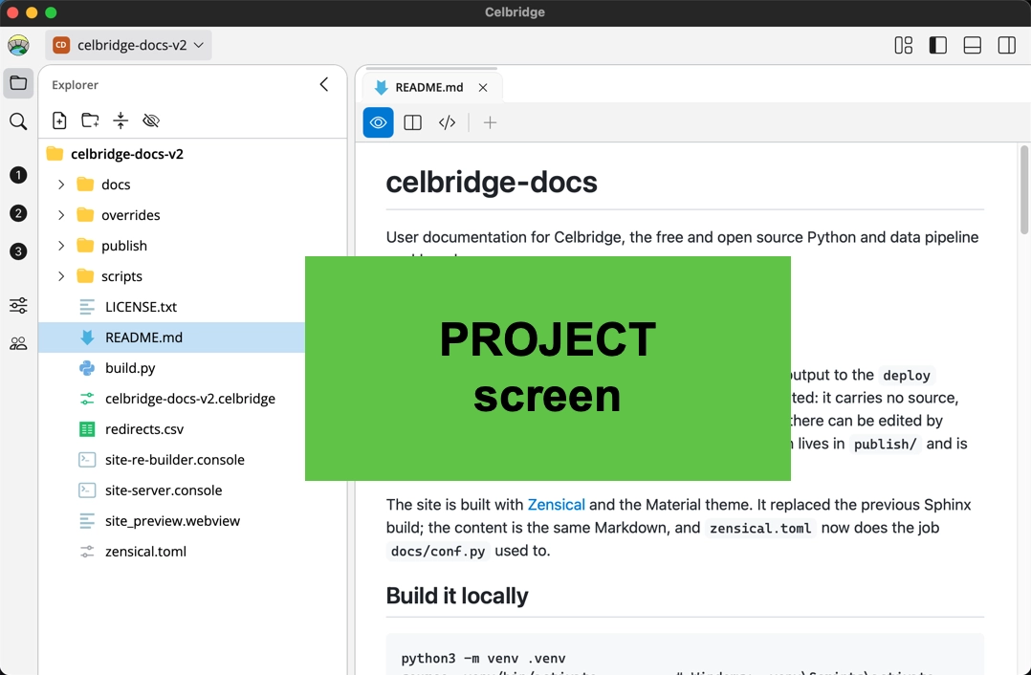Collapse the Explorer panel with arrow
Viewport: 1031px width, 675px height.
[x=324, y=84]
